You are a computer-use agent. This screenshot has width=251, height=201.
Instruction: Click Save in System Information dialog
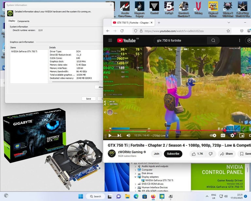89,99
